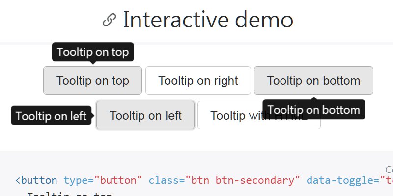Click the black "Tooltip on top" tooltip bubble
This screenshot has height=196, width=393.
coord(93,52)
